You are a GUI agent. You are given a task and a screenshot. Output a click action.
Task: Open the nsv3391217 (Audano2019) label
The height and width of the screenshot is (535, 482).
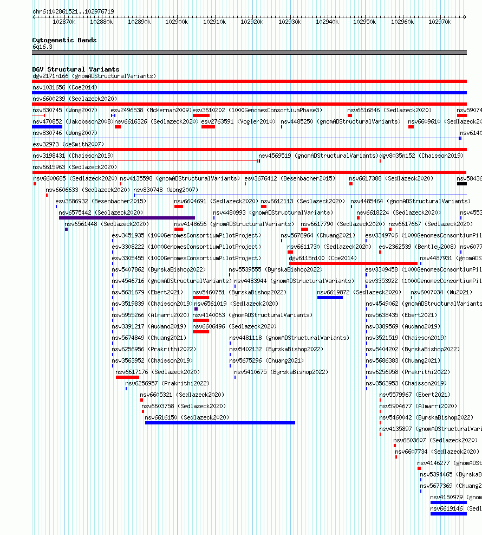tap(149, 326)
